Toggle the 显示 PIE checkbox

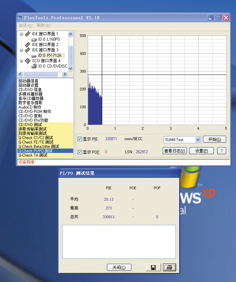click(x=80, y=139)
